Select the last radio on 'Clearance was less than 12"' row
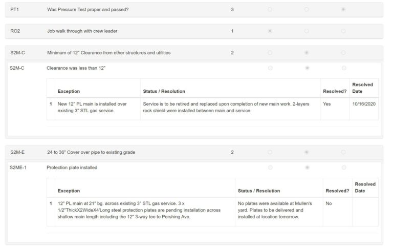This screenshot has width=393, height=248. coord(343,68)
